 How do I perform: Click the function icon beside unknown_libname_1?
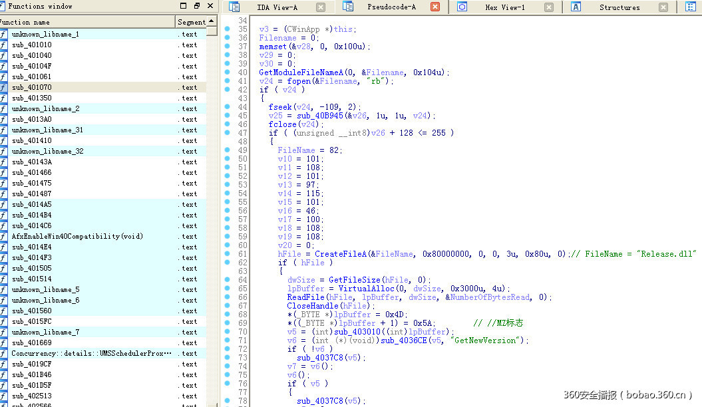[4, 35]
